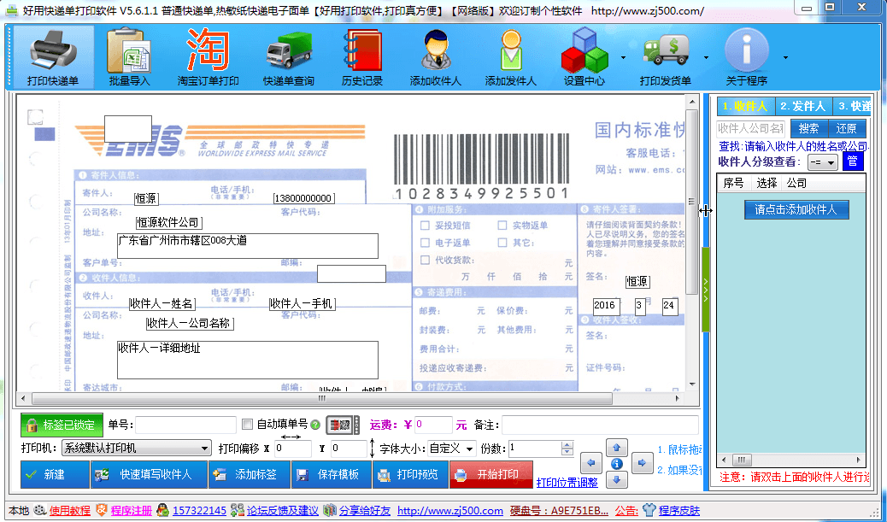
Task: Enable 自动填单号 checkbox
Action: click(248, 425)
